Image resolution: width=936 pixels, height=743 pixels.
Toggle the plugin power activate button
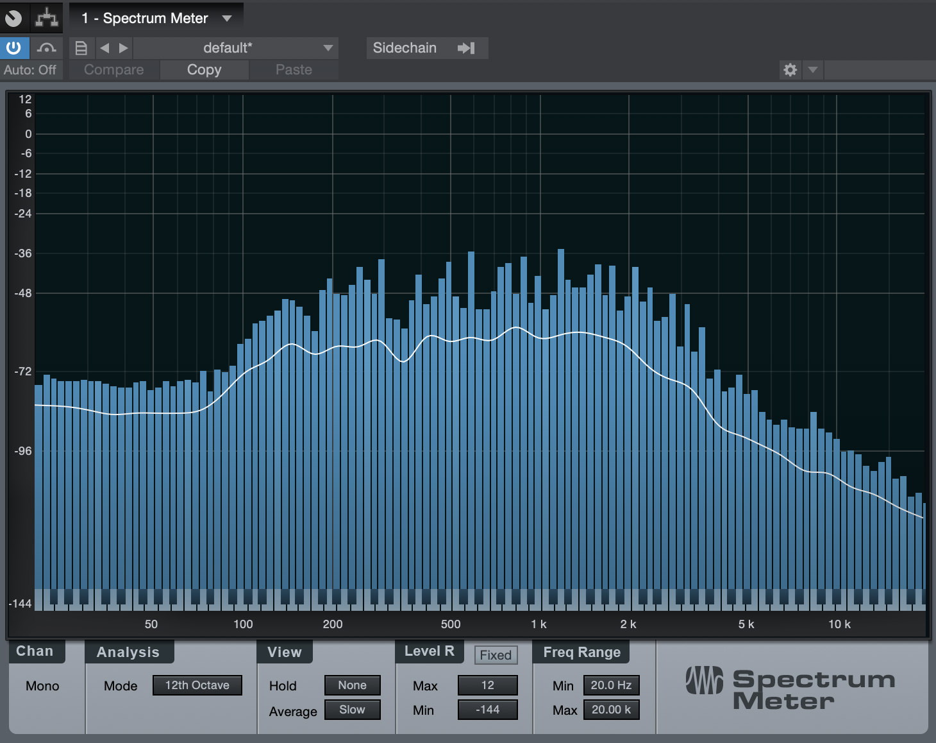13,48
